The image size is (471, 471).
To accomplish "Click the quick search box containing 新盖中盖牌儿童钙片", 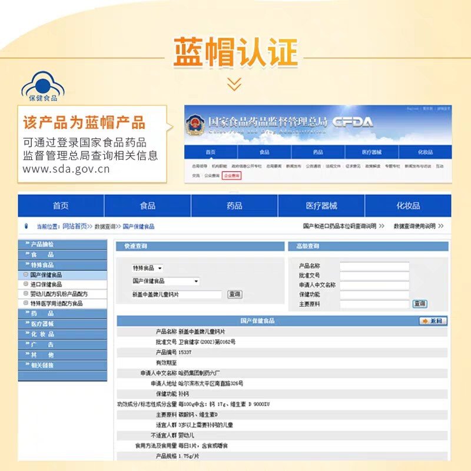I will tap(177, 294).
